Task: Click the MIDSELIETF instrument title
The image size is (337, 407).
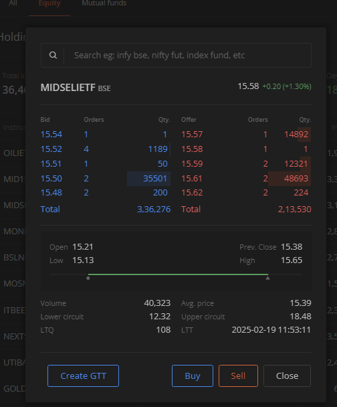Action: (x=68, y=88)
